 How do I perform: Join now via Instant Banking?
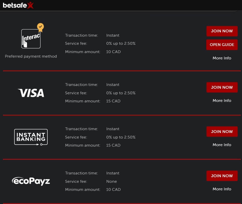click(x=222, y=132)
